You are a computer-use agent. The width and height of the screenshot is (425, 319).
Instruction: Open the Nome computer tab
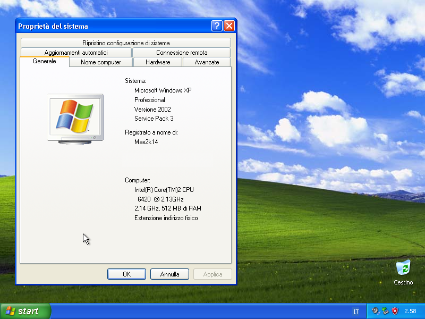click(x=101, y=62)
